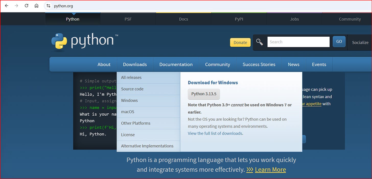Click the browser forward arrow
Screen dimensions: 372x179
click(16, 6)
